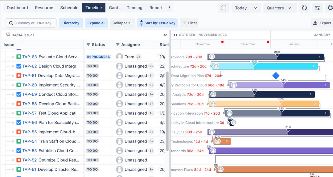
Task: Refresh the timeline using the sync icon
Action: [304, 8]
